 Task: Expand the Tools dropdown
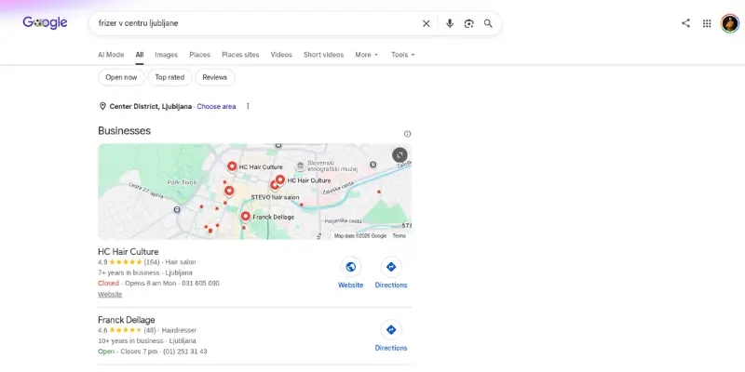[x=403, y=55]
